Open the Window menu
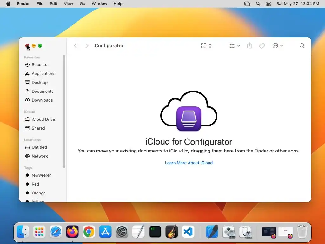The width and height of the screenshot is (325, 244). 99,4
